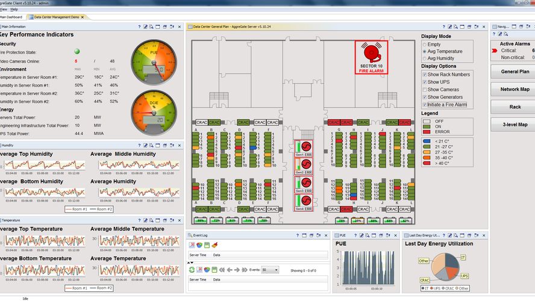Click the help icon in Data Center General Plan header
Screen dimensions: 535x301
442,27
